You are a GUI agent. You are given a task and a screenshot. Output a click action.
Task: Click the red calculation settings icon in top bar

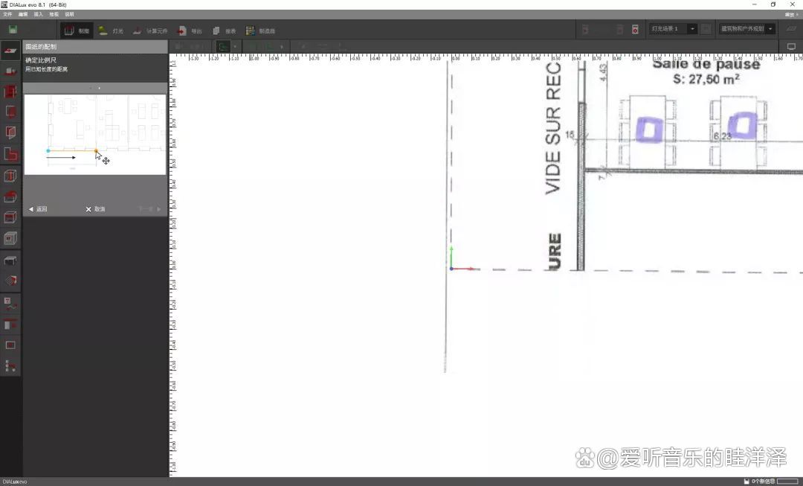[x=635, y=29]
